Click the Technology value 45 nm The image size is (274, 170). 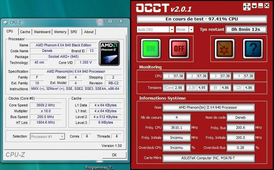pyautogui.click(x=39, y=62)
